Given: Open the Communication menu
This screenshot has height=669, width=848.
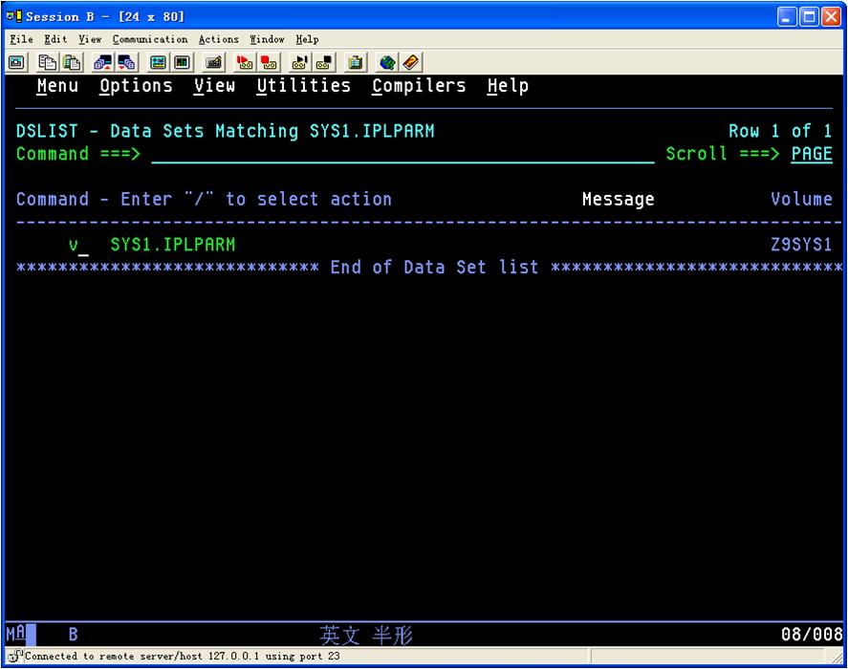Looking at the screenshot, I should (150, 39).
